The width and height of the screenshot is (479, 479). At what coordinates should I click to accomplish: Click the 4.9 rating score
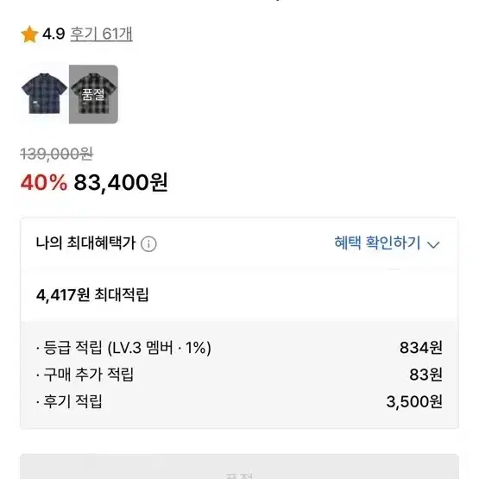click(x=54, y=34)
